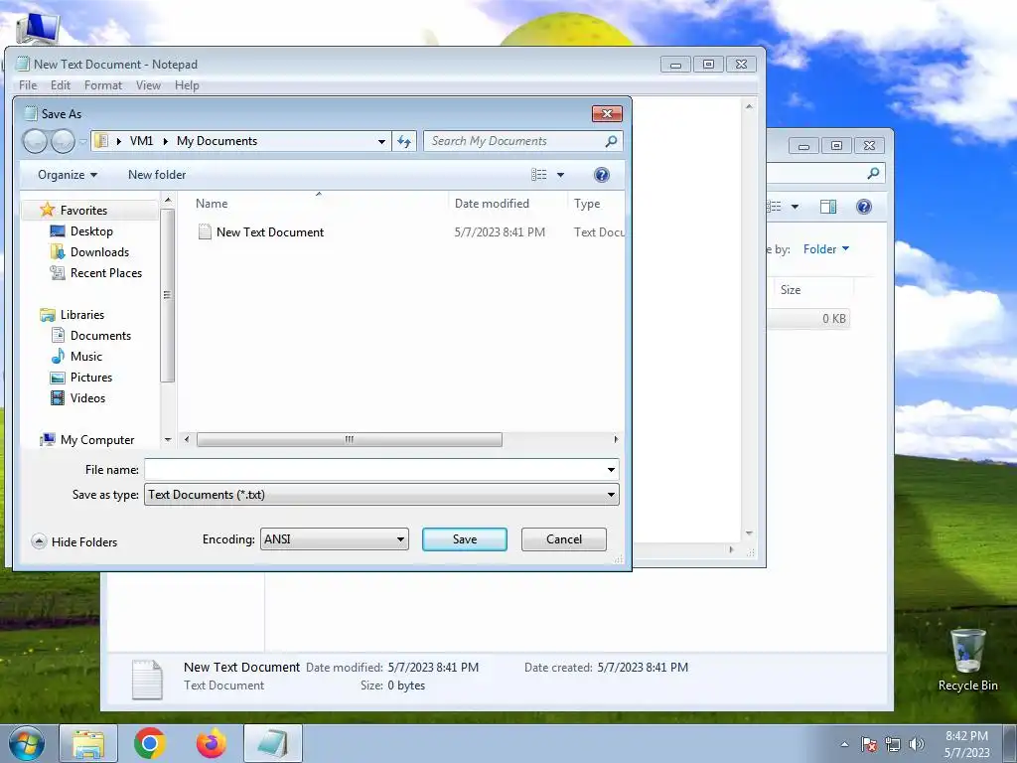This screenshot has width=1017, height=763.
Task: Open the address bar previous locations dropdown
Action: (381, 141)
